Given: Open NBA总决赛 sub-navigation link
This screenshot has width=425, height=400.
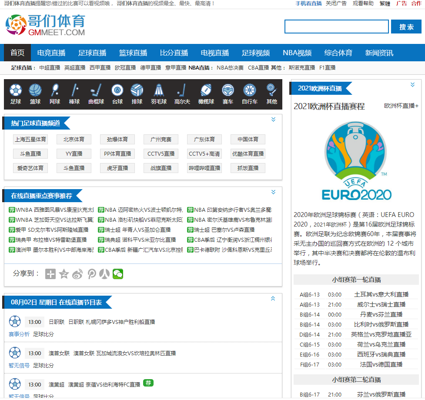Looking at the screenshot, I should coord(230,68).
